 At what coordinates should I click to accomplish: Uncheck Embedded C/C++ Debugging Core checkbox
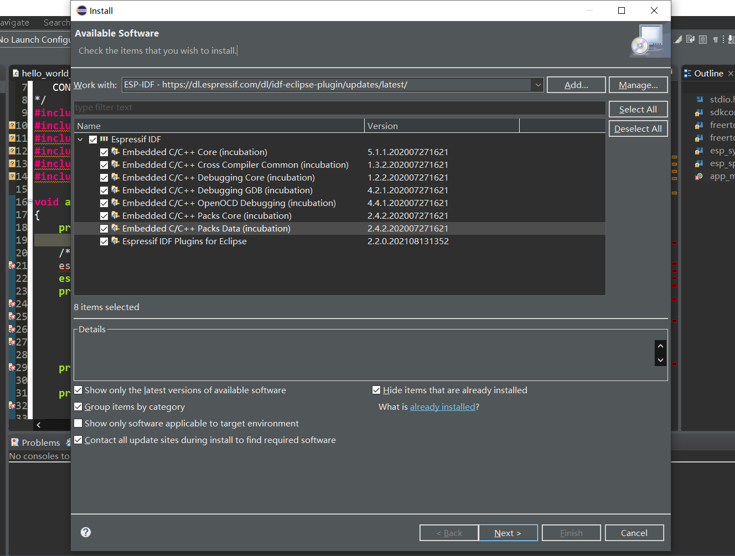[104, 178]
